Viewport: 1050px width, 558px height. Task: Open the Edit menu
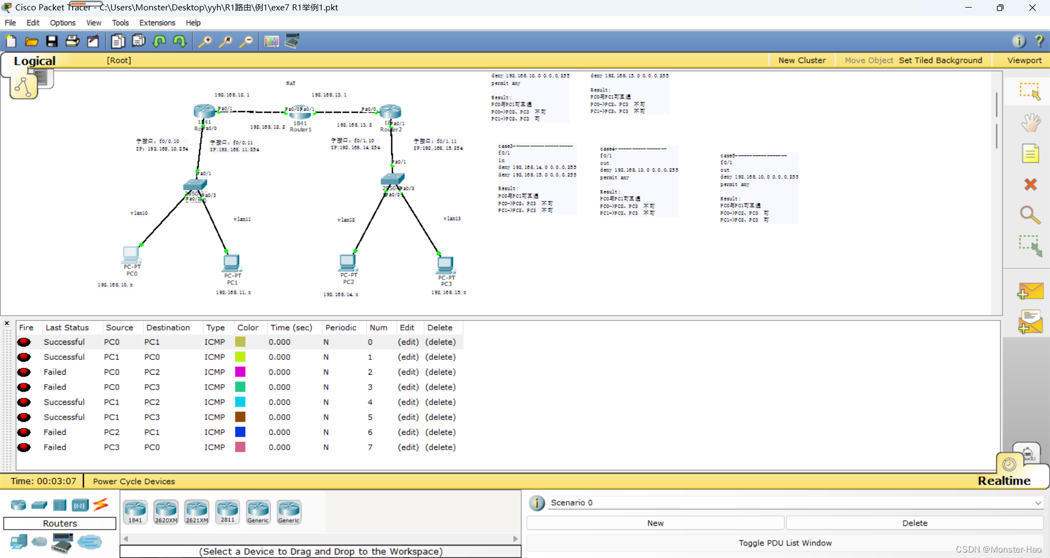click(33, 23)
